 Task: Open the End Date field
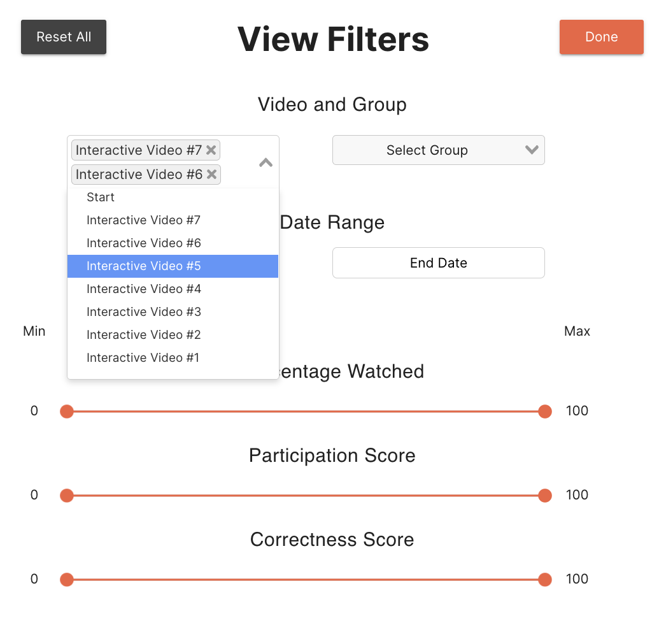point(438,263)
